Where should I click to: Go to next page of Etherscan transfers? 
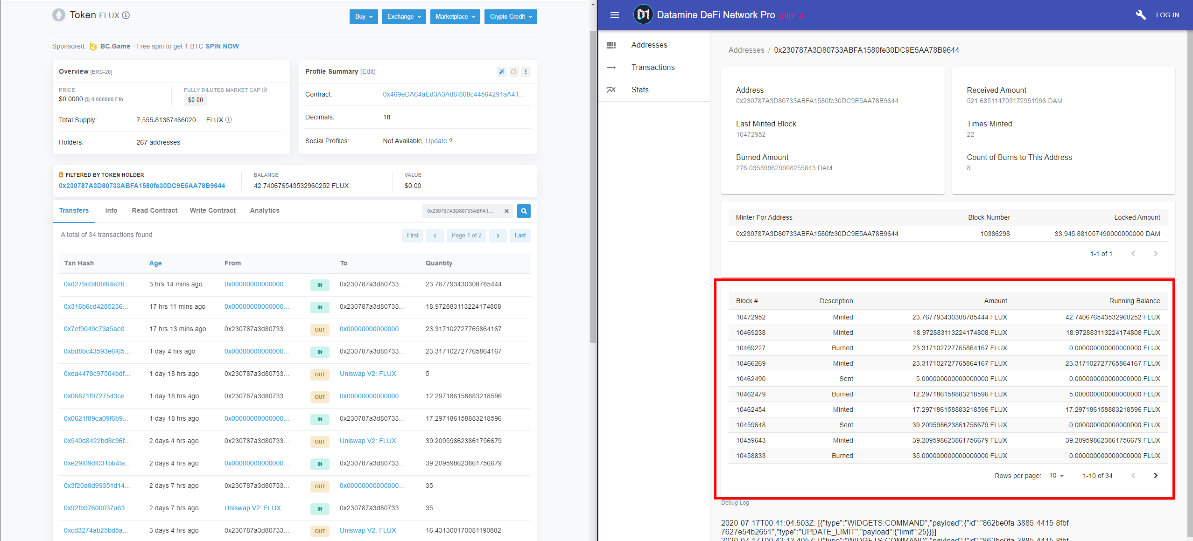[x=498, y=236]
